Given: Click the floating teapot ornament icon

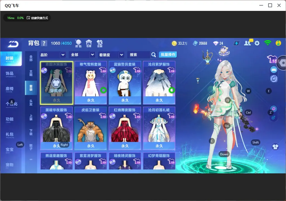Looking at the screenshot, I should [x=207, y=57].
